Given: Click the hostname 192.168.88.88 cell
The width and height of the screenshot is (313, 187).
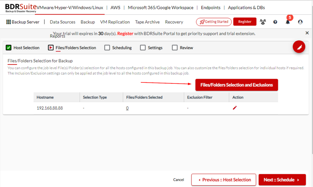Looking at the screenshot, I should click(x=50, y=108).
